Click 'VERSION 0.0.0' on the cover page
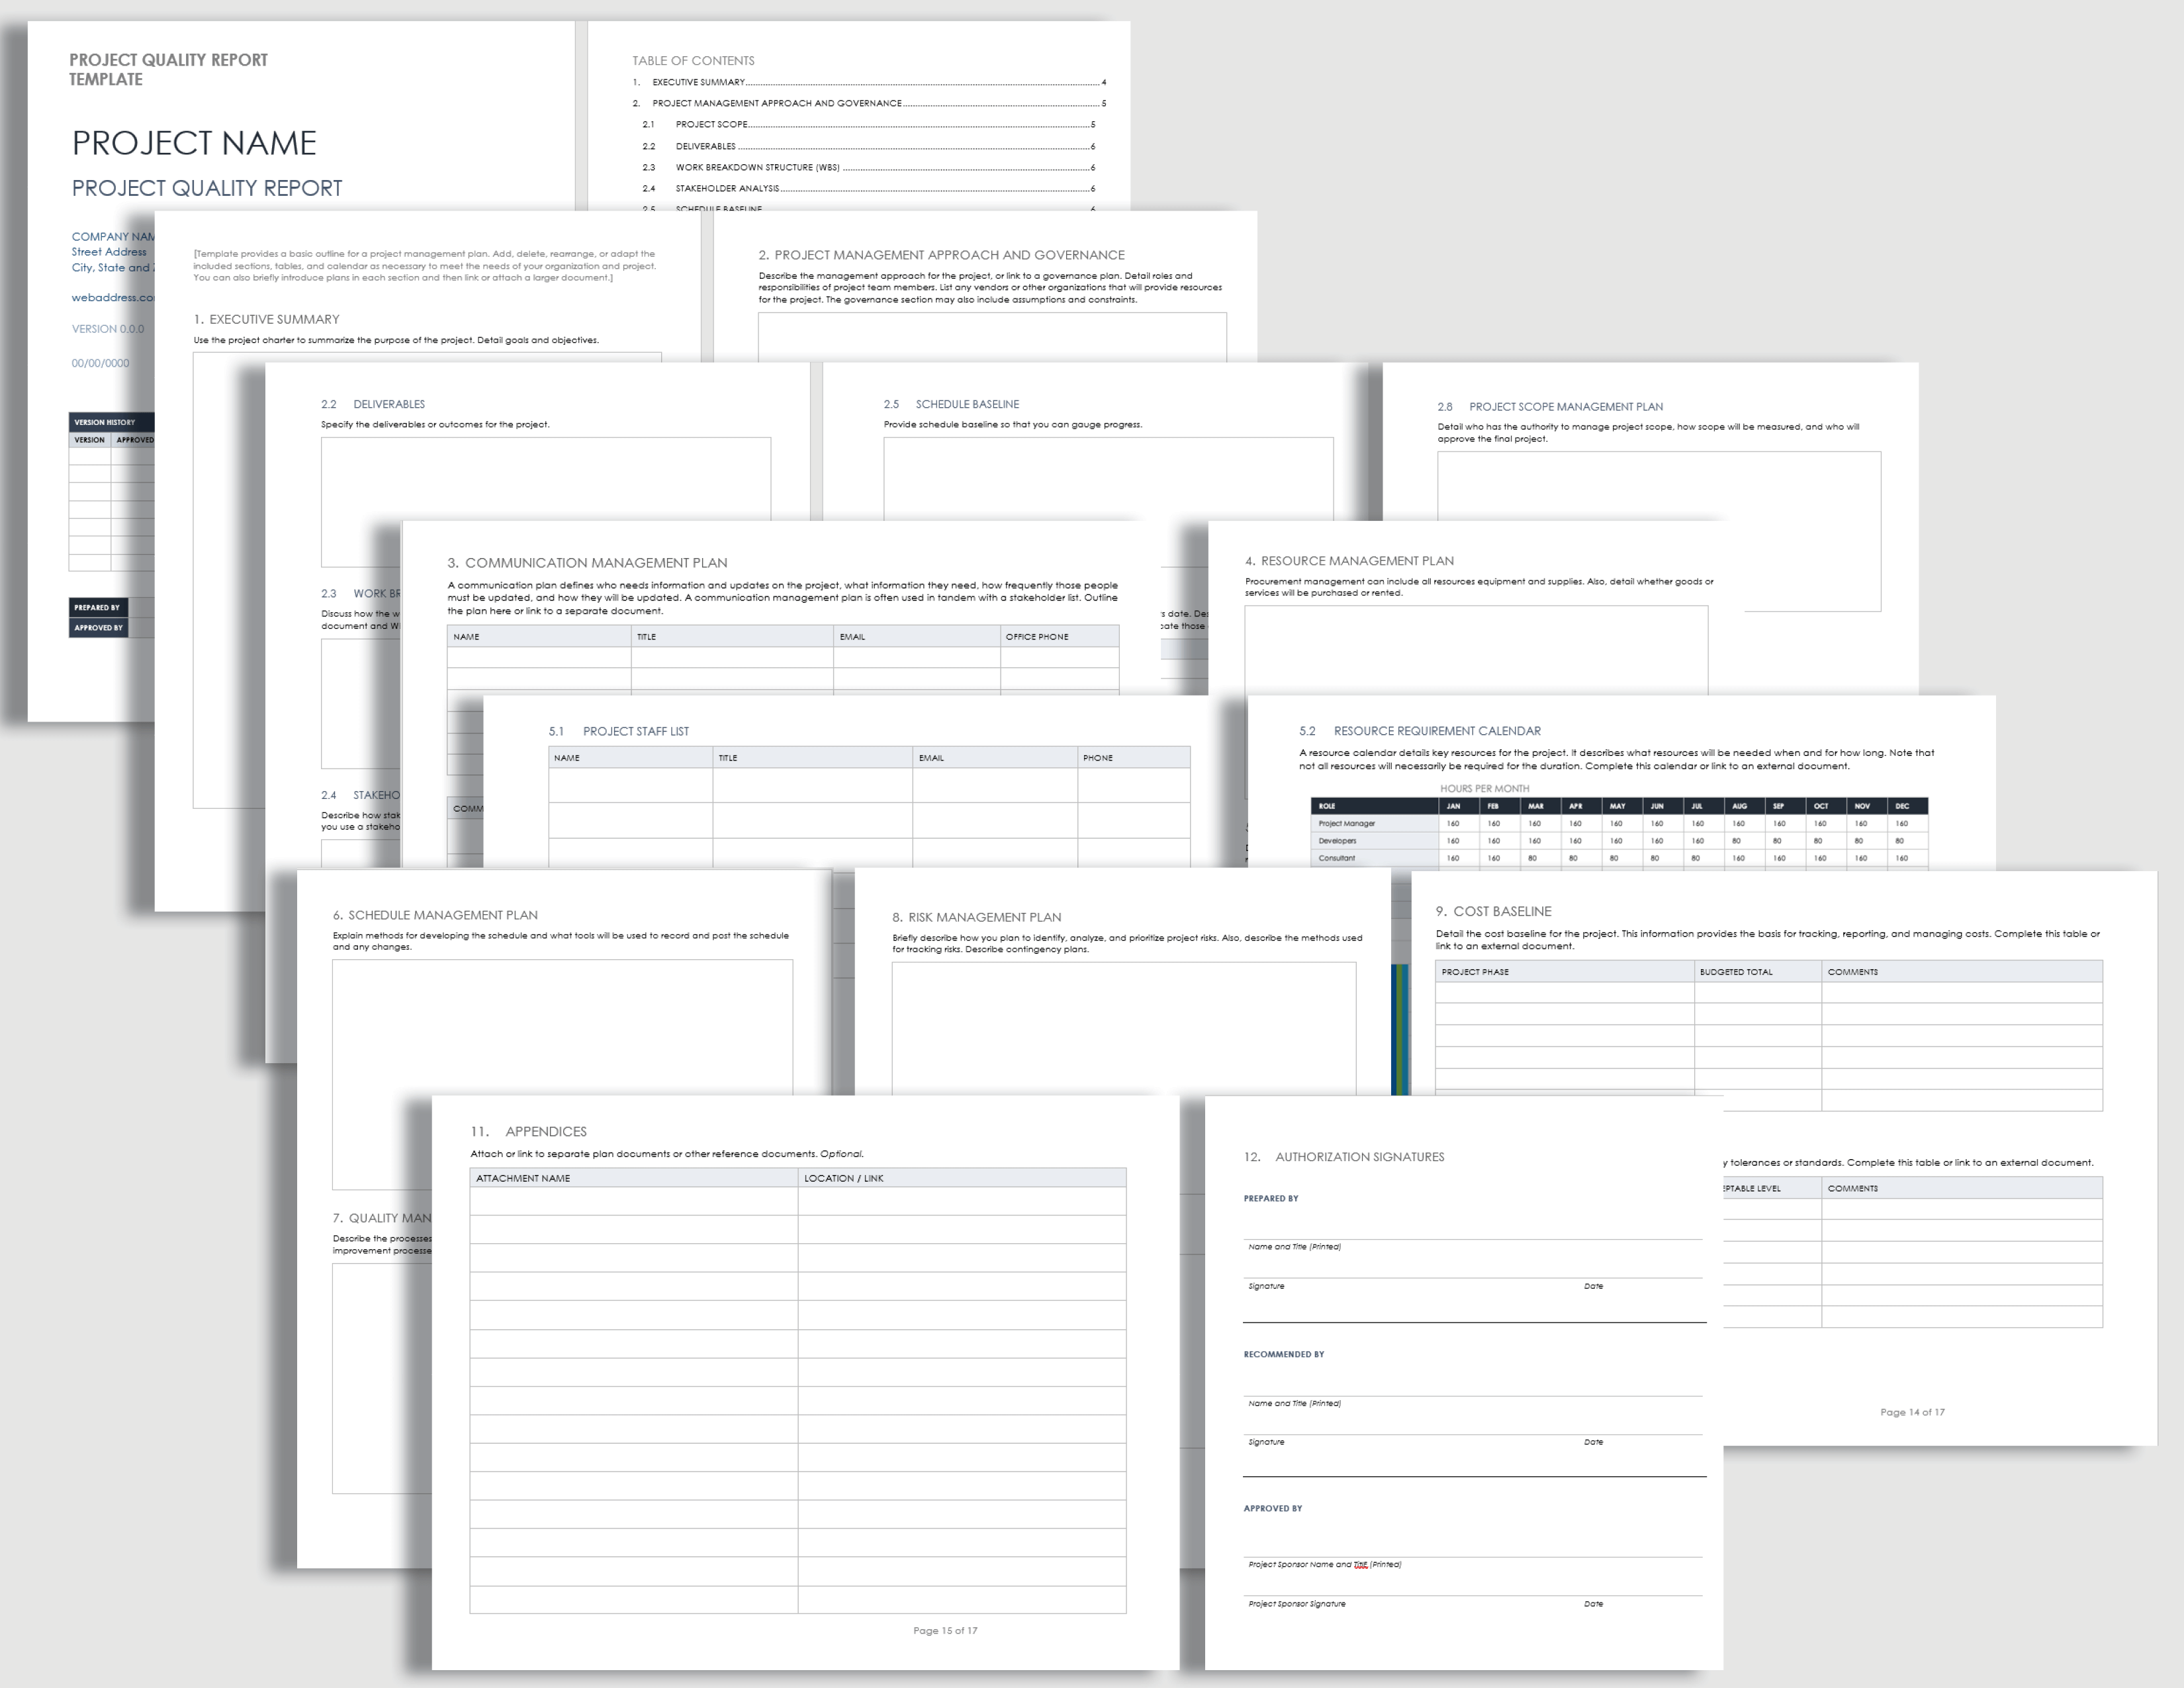Image resolution: width=2184 pixels, height=1688 pixels. 108,329
